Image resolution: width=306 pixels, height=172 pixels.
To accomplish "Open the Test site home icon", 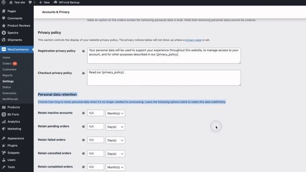I will pyautogui.click(x=11, y=2).
